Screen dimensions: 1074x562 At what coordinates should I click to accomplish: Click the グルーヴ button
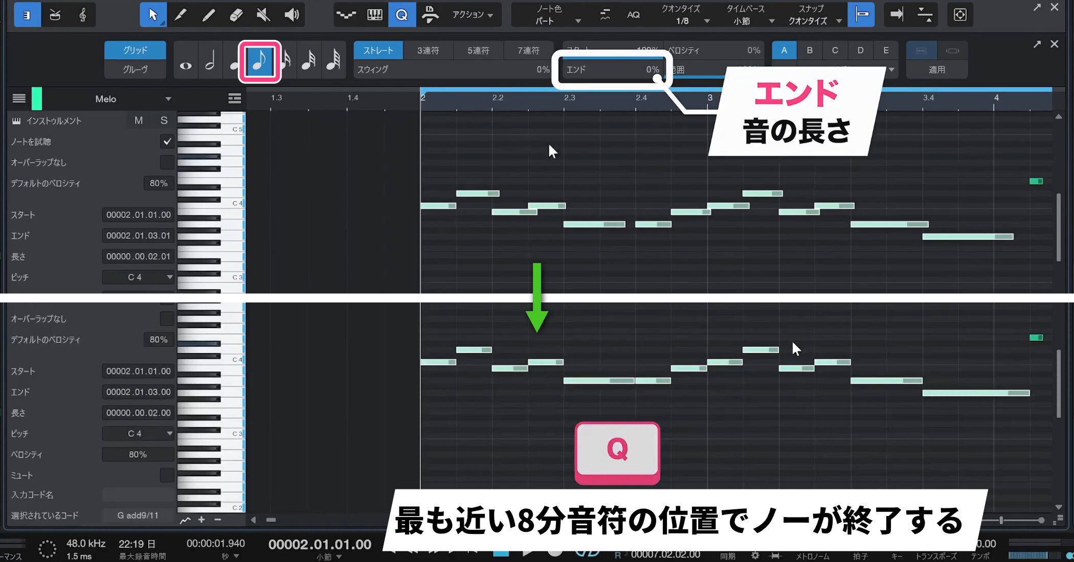coord(135,69)
